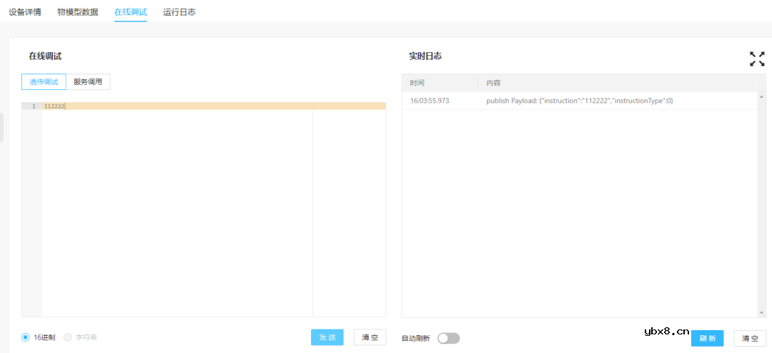
Task: Click in the editor line containing 112222
Action: click(179, 106)
